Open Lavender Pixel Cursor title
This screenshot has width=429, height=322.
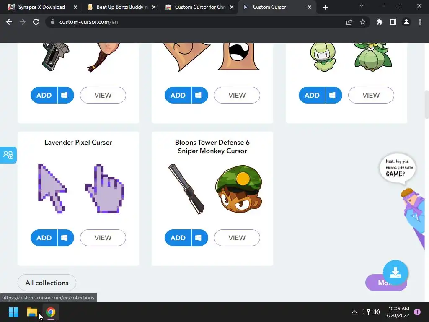click(78, 143)
